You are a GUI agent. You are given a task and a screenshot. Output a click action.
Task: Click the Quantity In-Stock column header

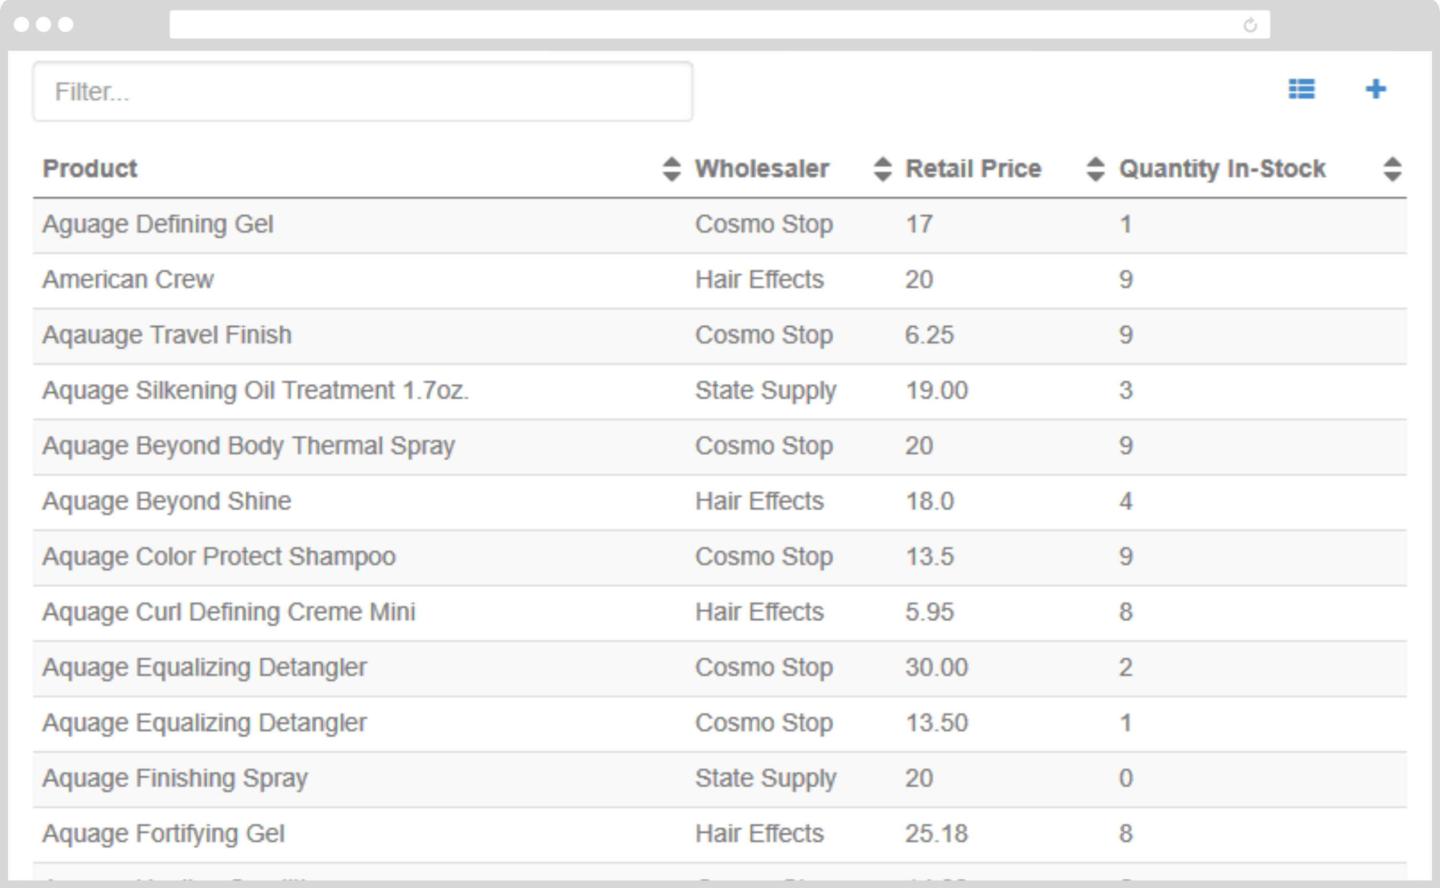pos(1222,169)
